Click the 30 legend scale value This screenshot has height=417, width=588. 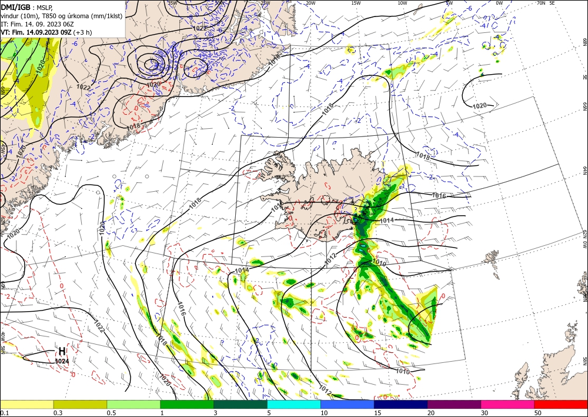point(485,412)
